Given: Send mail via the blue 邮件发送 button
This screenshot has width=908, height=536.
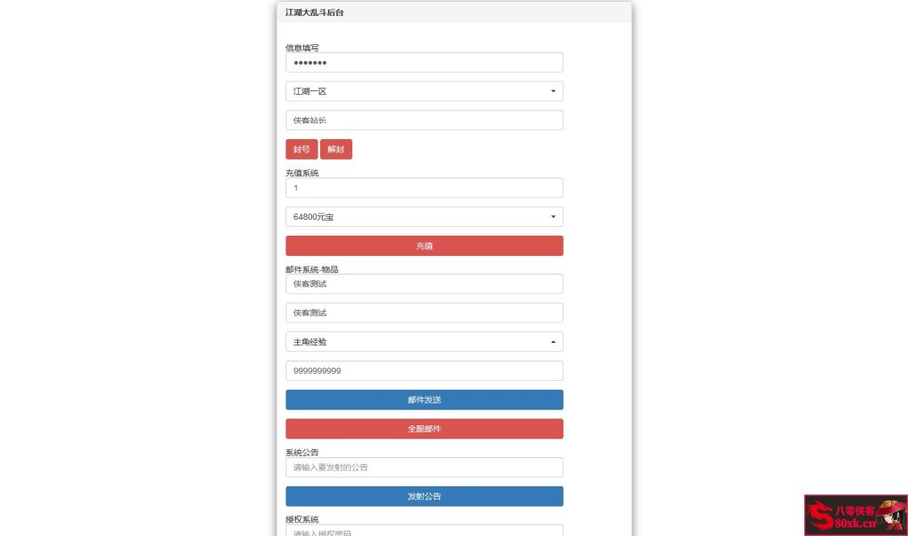Looking at the screenshot, I should [x=424, y=400].
